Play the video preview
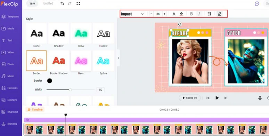Viewport: 269px width, 136px height. point(217,98)
